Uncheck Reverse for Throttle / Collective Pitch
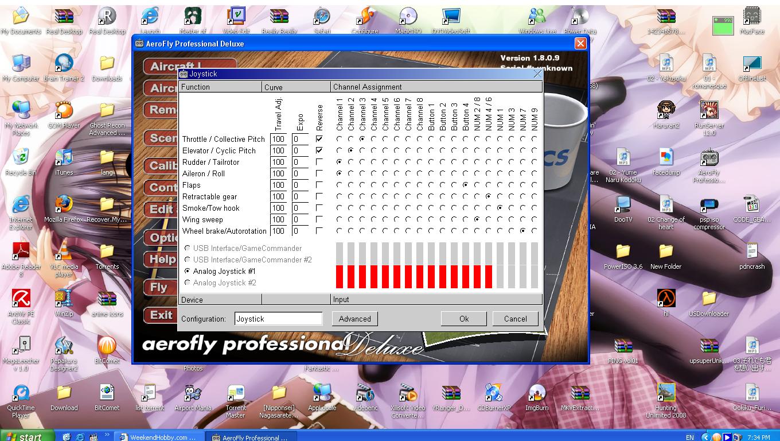This screenshot has height=441, width=780. coord(319,139)
